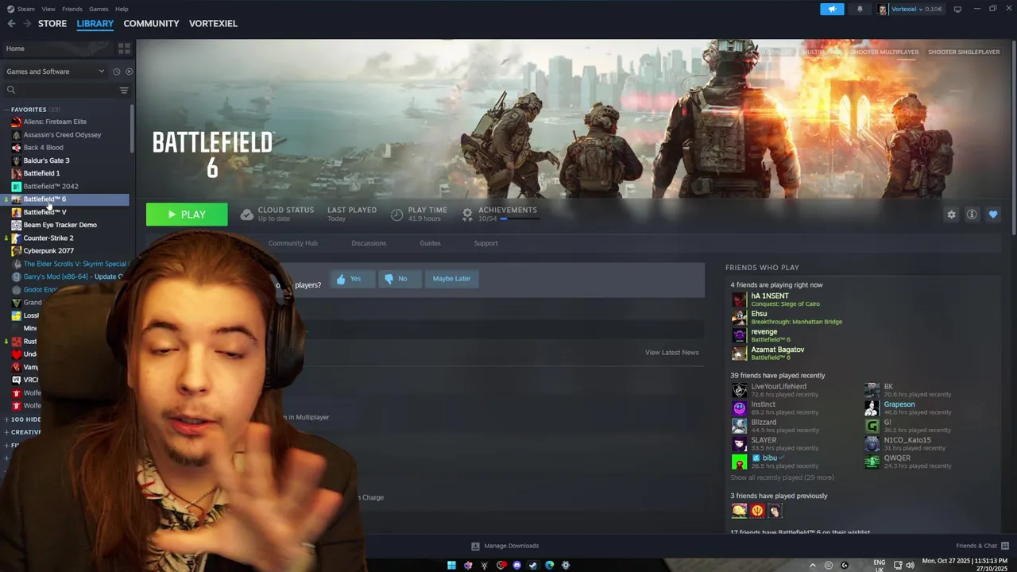The image size is (1017, 572).
Task: Open the Games menu
Action: coord(99,9)
